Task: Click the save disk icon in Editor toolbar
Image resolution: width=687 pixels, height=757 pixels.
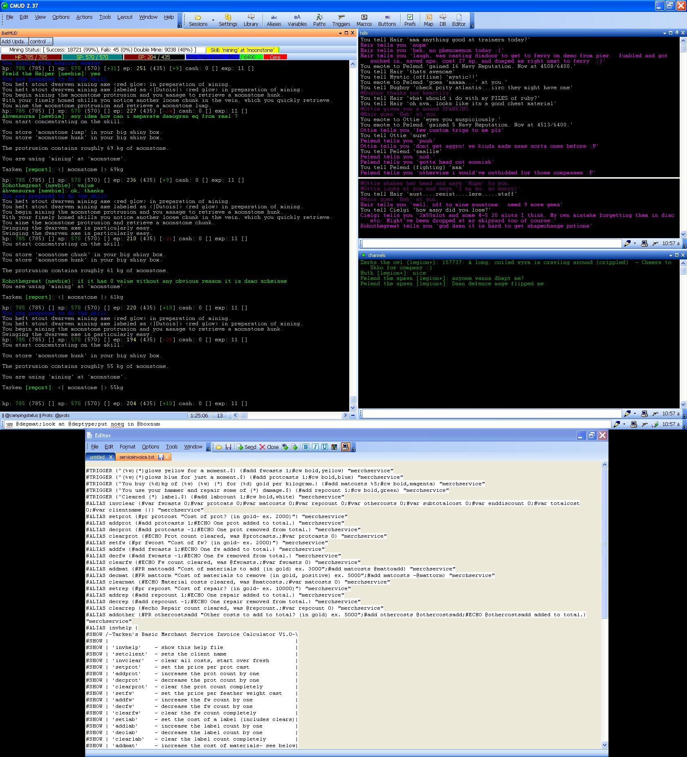Action: 228,447
